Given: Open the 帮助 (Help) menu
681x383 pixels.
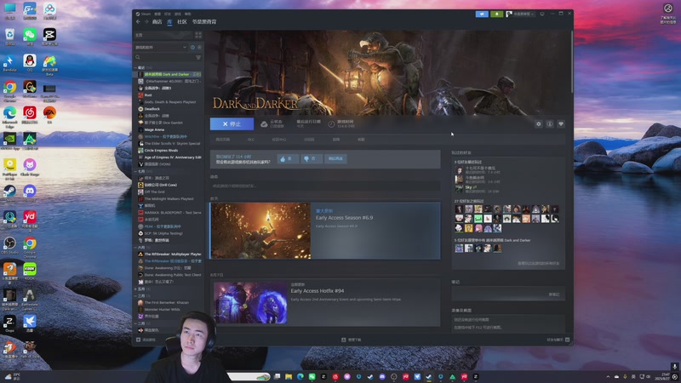Looking at the screenshot, I should pyautogui.click(x=187, y=14).
